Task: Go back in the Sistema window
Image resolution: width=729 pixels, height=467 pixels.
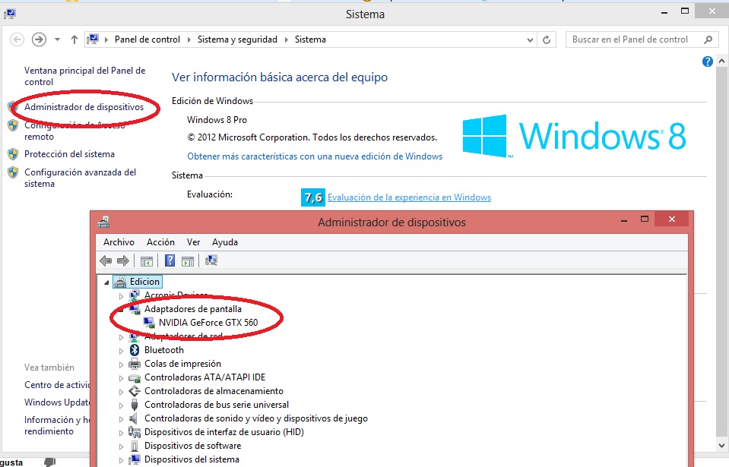Action: [x=17, y=39]
